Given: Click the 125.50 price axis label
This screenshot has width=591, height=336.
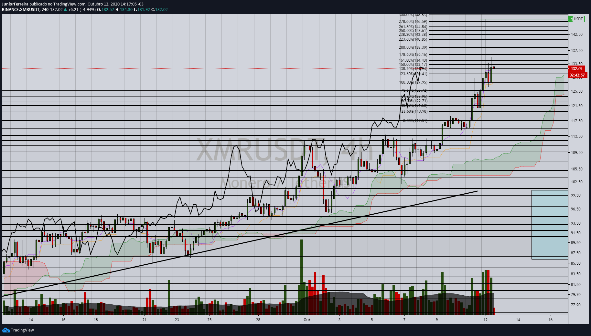Looking at the screenshot, I should (577, 91).
